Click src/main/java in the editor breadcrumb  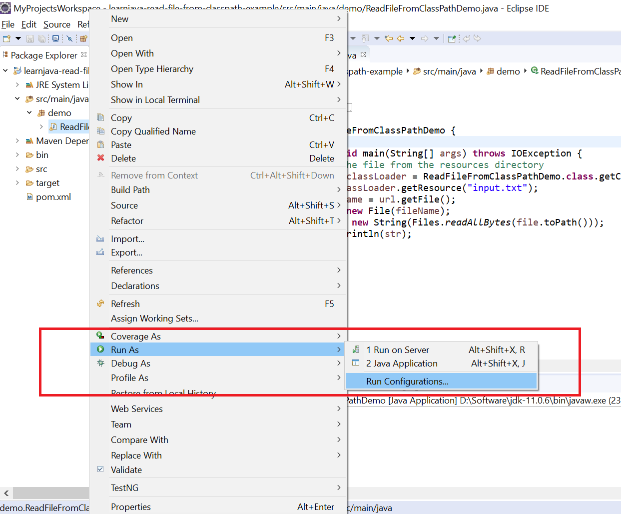point(449,71)
